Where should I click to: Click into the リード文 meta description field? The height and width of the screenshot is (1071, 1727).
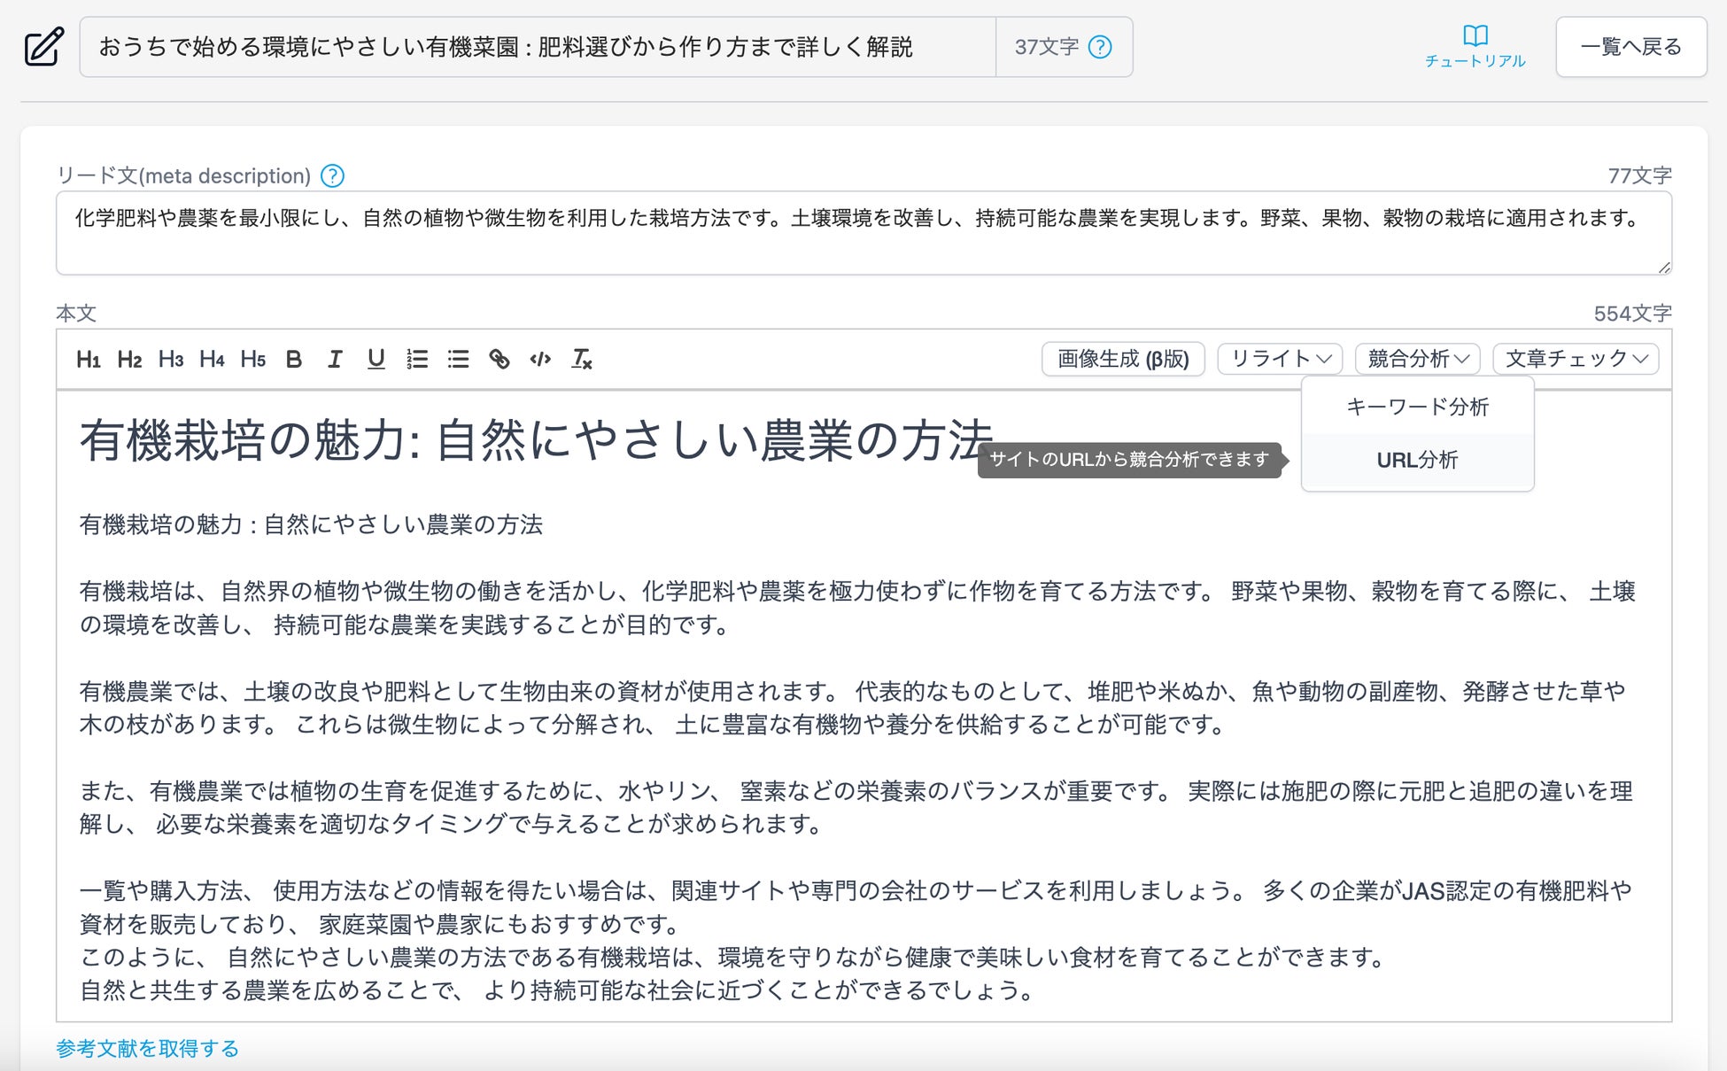coord(863,233)
